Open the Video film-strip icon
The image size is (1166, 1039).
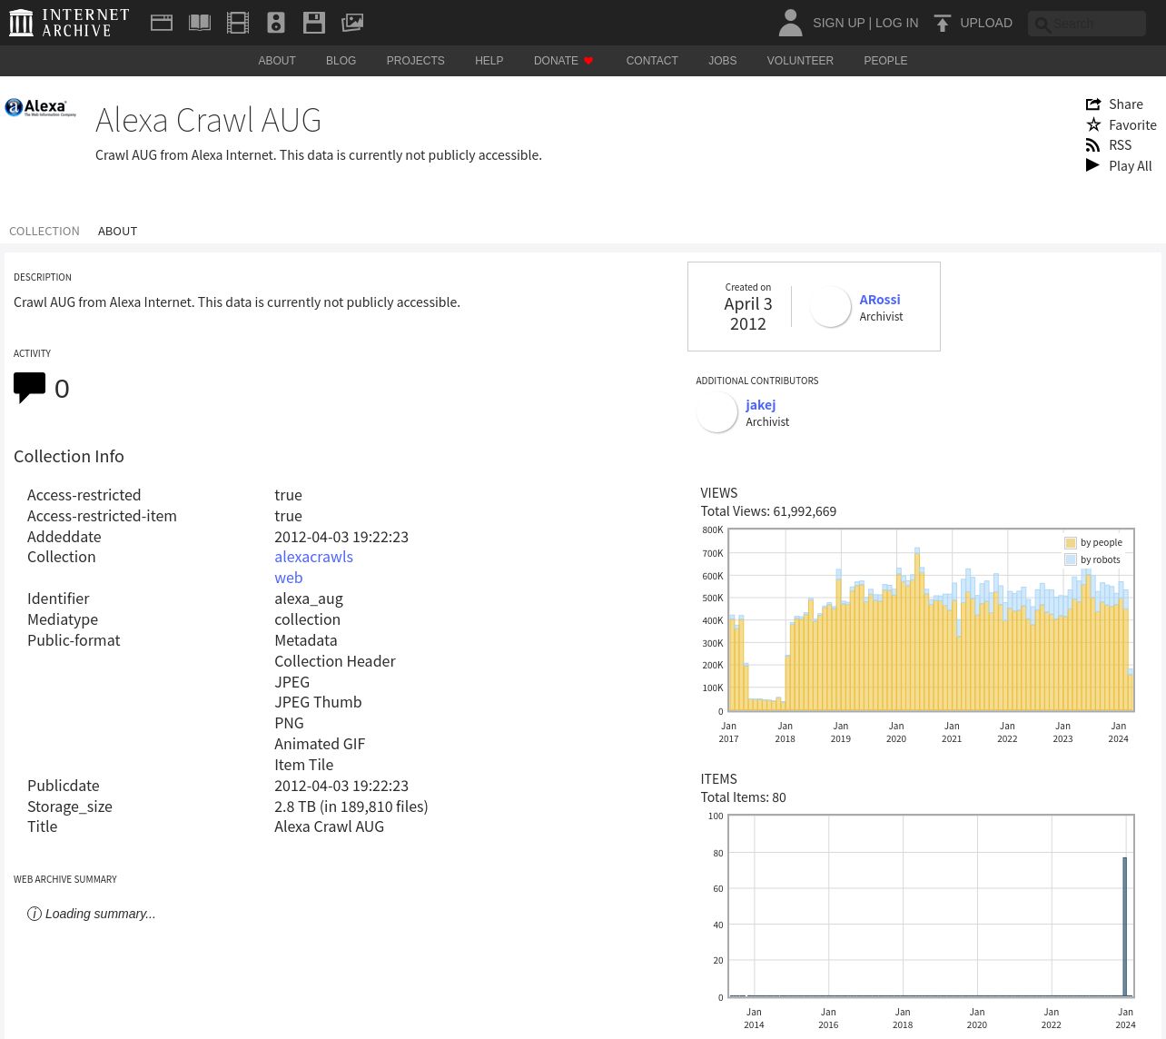(238, 23)
